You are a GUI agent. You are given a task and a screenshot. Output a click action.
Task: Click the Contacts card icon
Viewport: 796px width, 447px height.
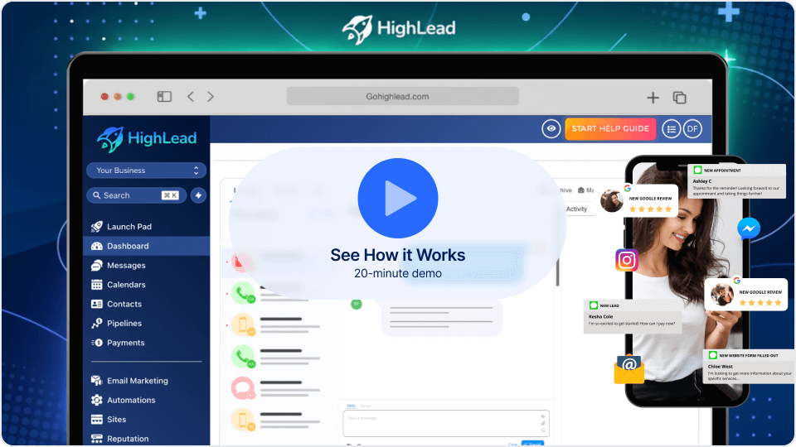[96, 304]
